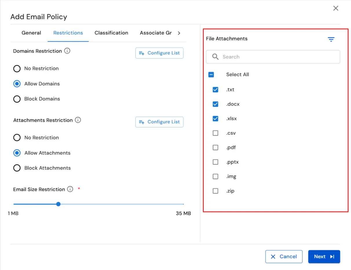Screen dimensions: 351x270
Task: Click the list-add icon on Domains Configure List
Action: pos(142,53)
